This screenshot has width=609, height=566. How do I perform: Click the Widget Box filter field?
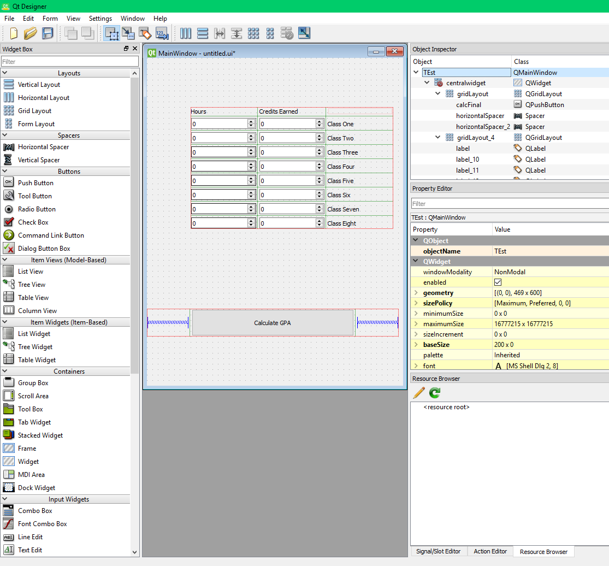(x=69, y=62)
